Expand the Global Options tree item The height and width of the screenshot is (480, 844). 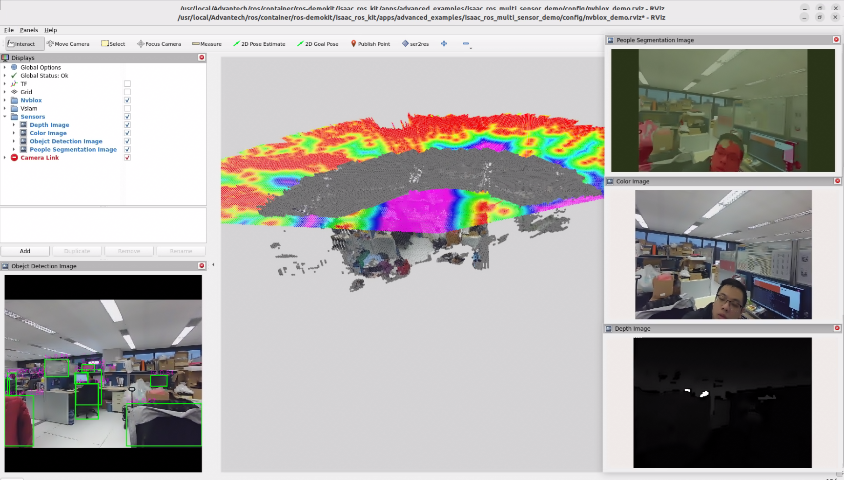(x=5, y=68)
